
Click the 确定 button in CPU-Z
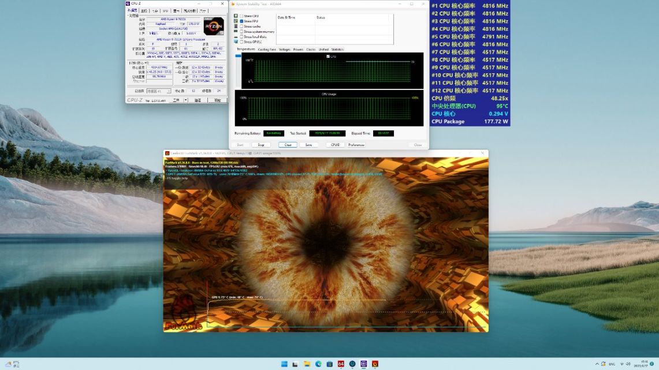click(x=217, y=100)
